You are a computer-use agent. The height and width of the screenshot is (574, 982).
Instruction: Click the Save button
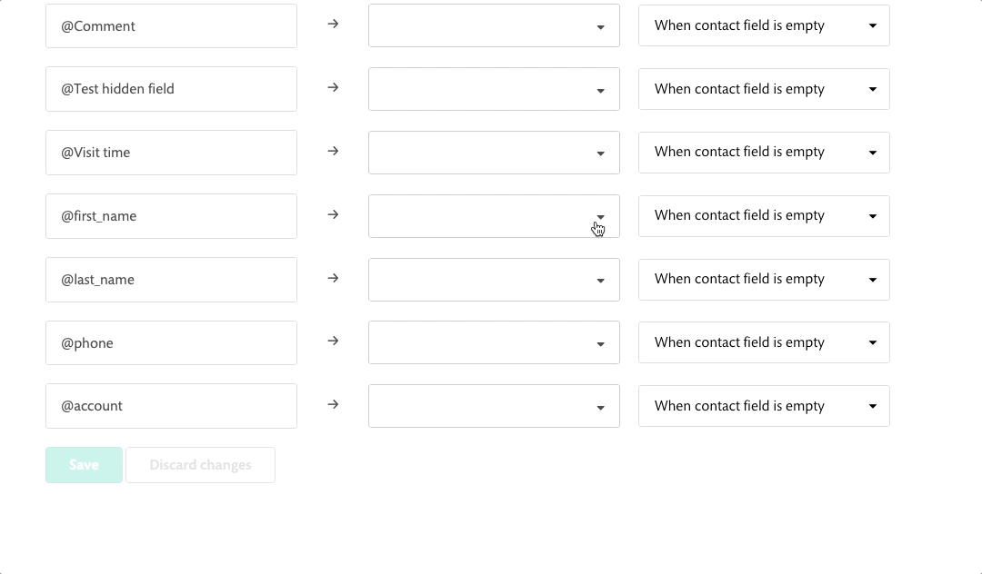[x=84, y=465]
